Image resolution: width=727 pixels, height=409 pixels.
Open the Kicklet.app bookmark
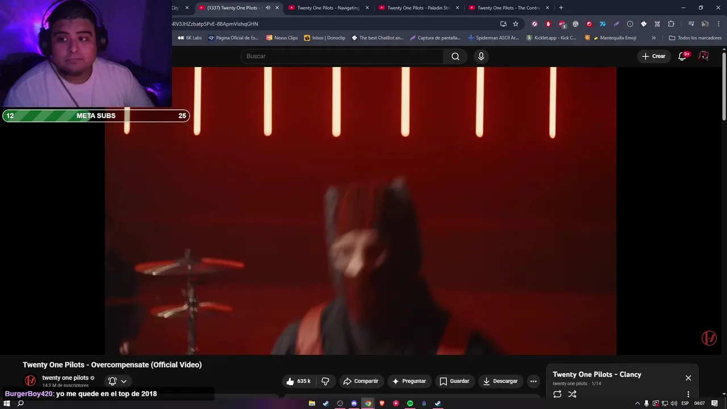551,38
